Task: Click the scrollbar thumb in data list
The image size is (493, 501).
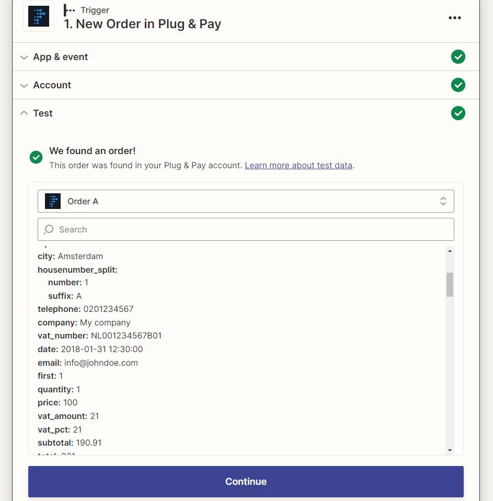Action: click(450, 284)
